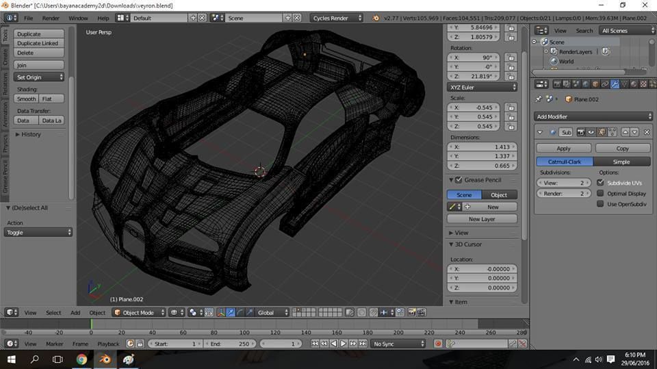Viewport: 657px width, 369px height.
Task: Remove the Subsurf modifier with X
Action: point(647,132)
